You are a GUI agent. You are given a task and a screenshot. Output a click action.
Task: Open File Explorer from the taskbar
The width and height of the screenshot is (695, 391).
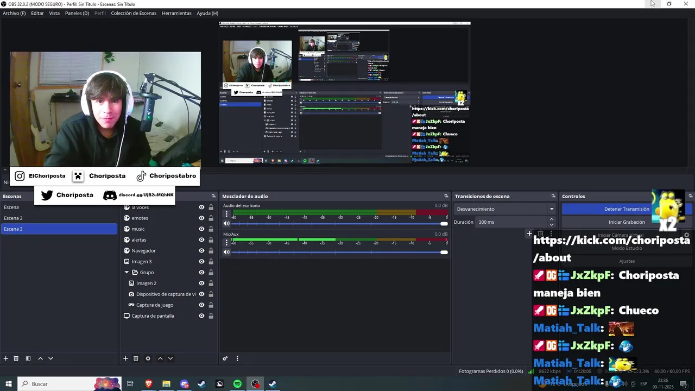[166, 384]
